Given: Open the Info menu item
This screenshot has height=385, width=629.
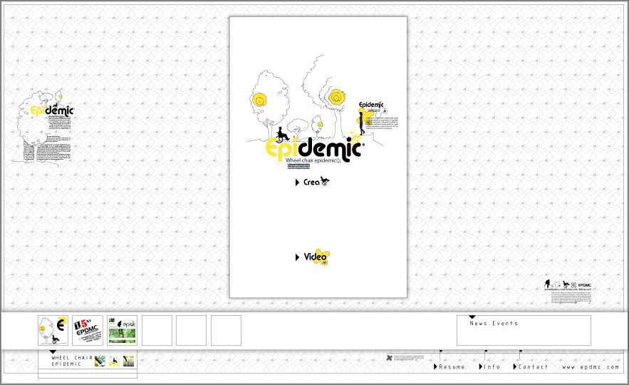Looking at the screenshot, I should tap(492, 367).
